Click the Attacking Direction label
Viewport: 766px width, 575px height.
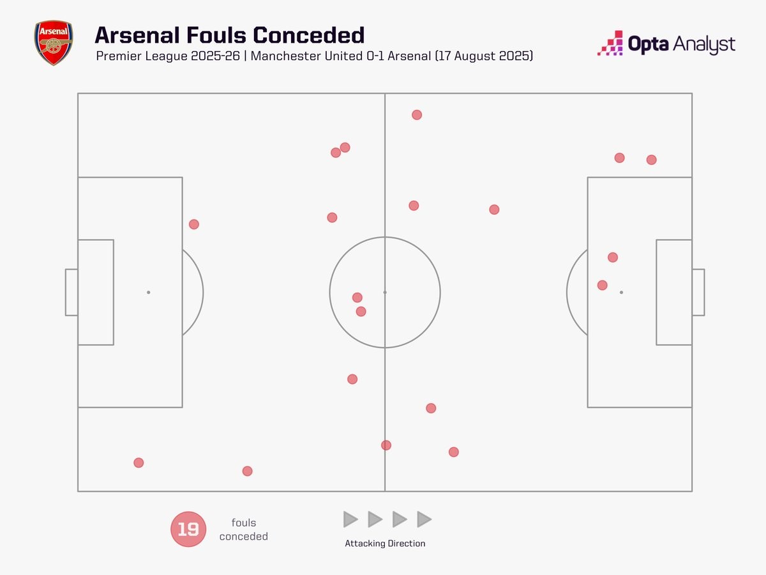(x=385, y=544)
